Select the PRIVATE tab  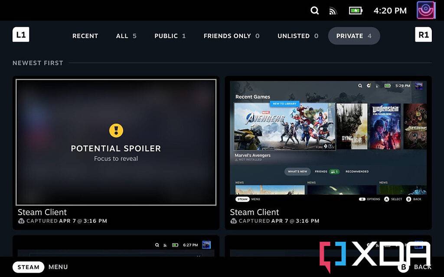[x=354, y=36]
